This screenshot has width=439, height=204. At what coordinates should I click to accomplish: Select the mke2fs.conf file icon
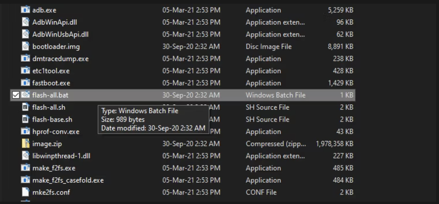point(25,192)
